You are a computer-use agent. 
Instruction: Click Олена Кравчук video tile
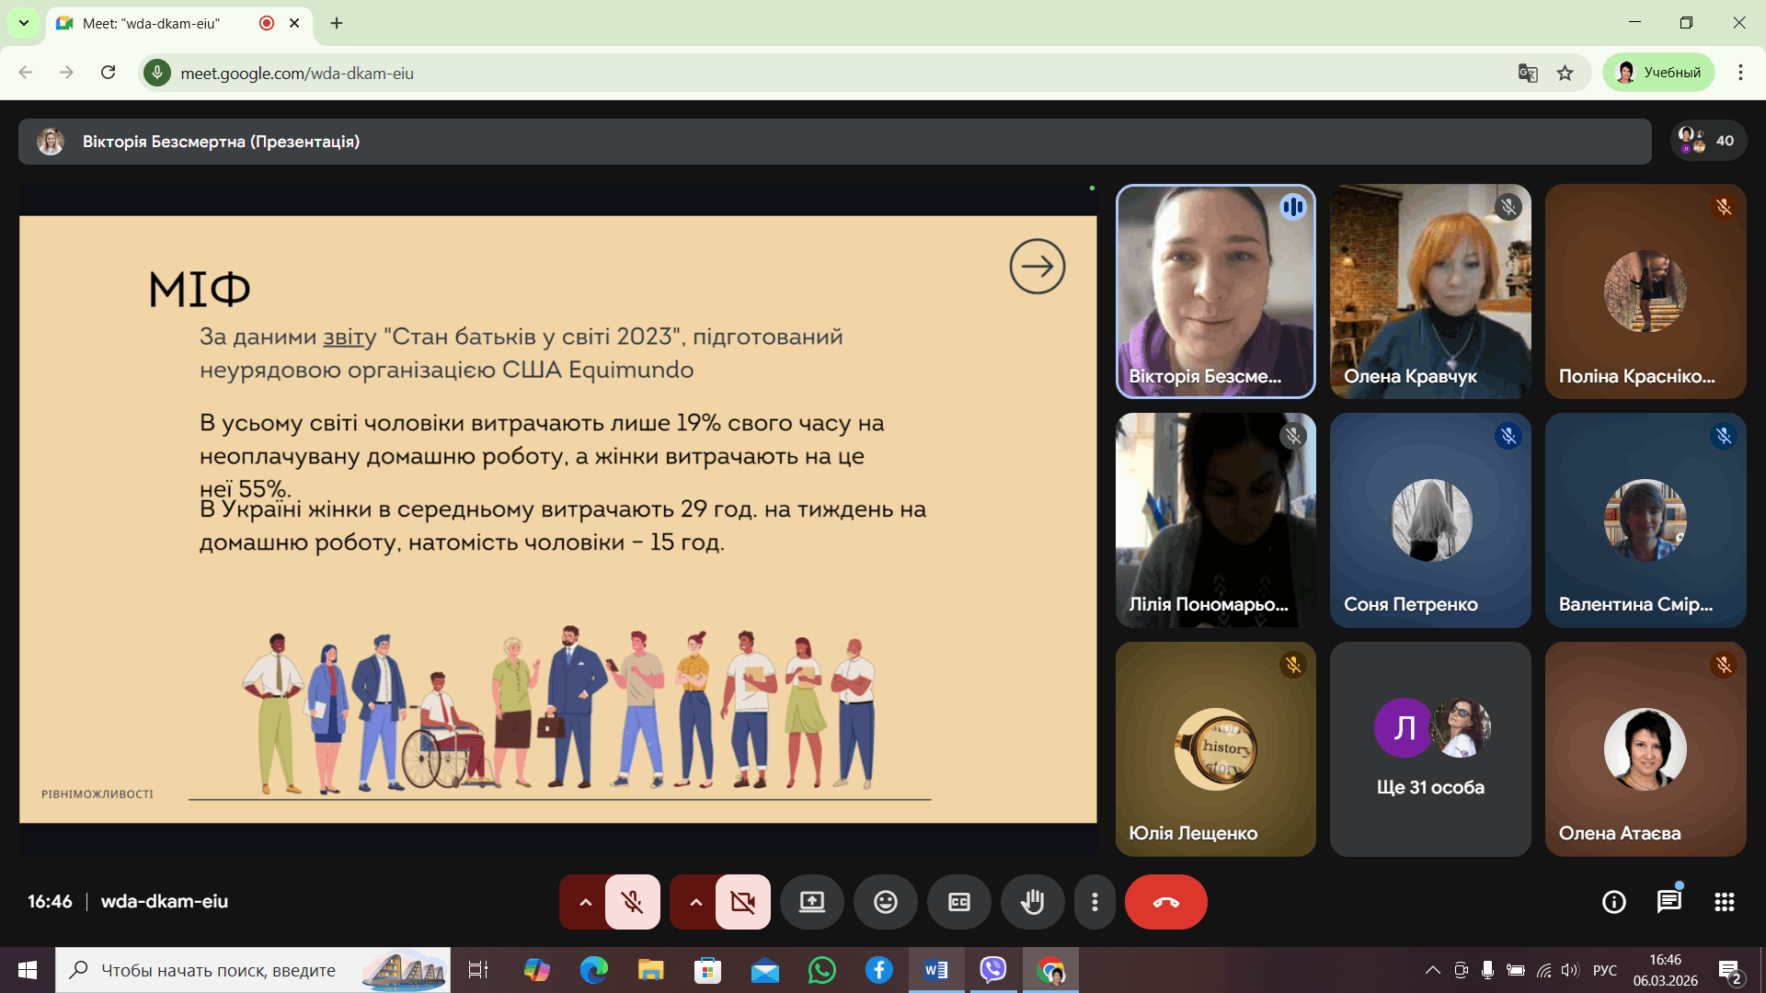[1430, 291]
